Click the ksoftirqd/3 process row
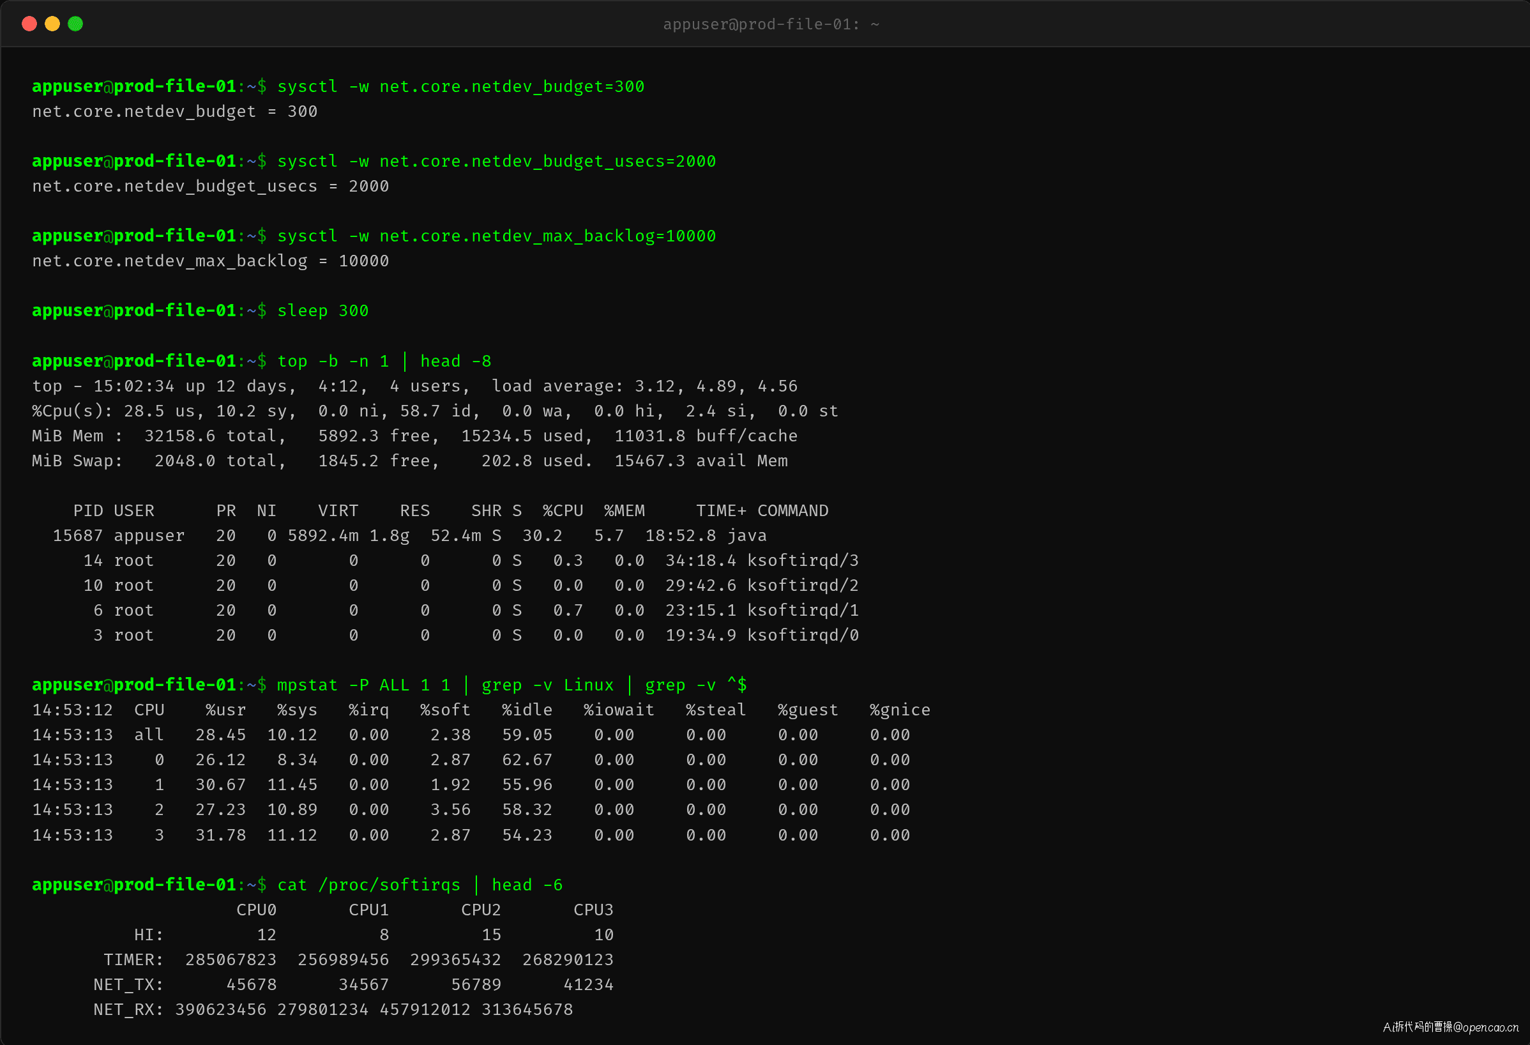Image resolution: width=1530 pixels, height=1045 pixels. (x=471, y=561)
